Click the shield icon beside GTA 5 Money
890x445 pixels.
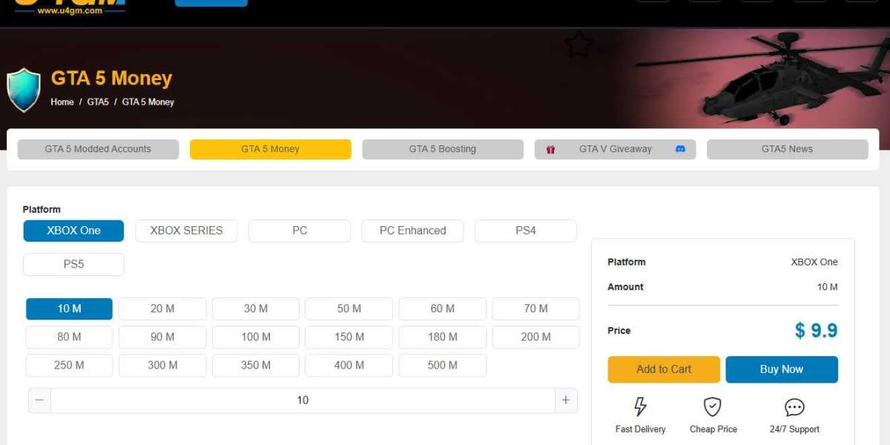point(23,90)
